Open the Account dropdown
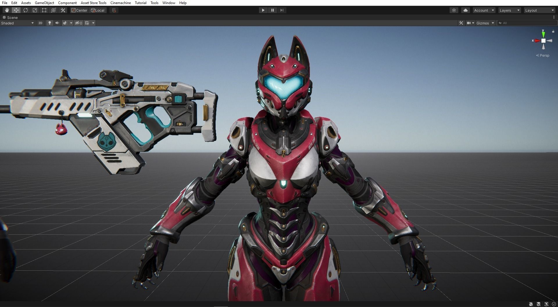The width and height of the screenshot is (558, 307). click(484, 10)
